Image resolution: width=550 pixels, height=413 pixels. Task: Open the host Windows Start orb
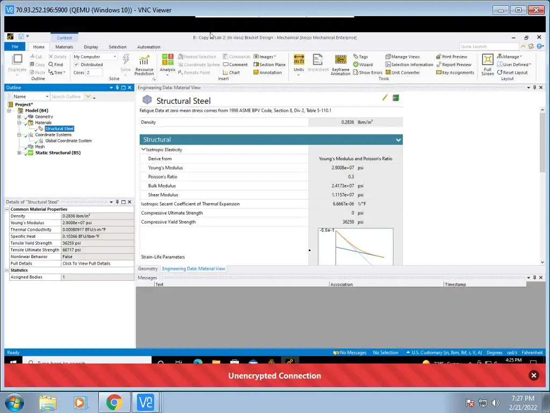pos(15,402)
